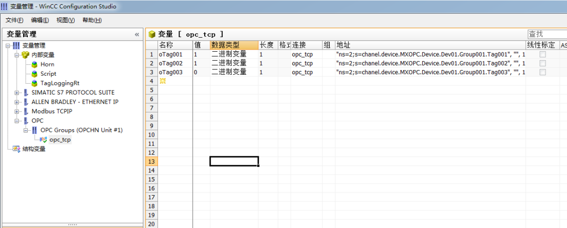
Task: Click the Modbus TCPIP driver icon
Action: coord(26,111)
